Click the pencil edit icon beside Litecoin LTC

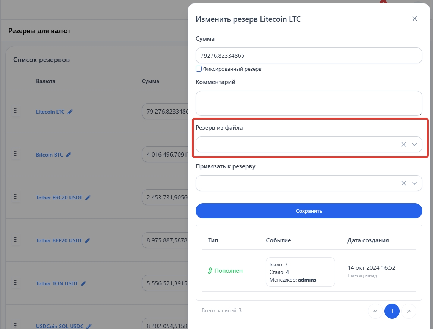(x=70, y=112)
